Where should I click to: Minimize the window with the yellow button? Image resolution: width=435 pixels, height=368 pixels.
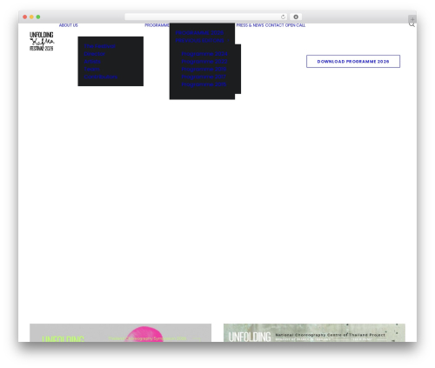tap(31, 17)
